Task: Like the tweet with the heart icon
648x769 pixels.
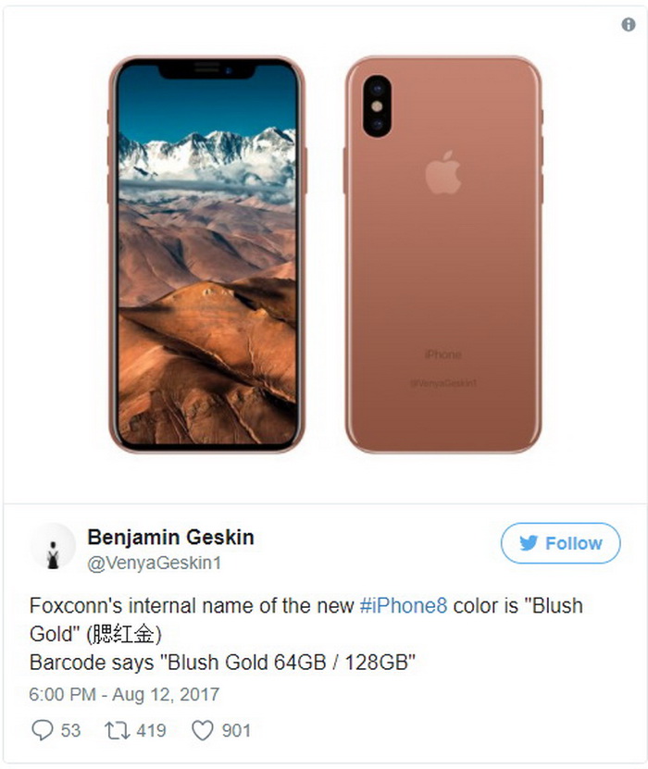Action: click(202, 730)
